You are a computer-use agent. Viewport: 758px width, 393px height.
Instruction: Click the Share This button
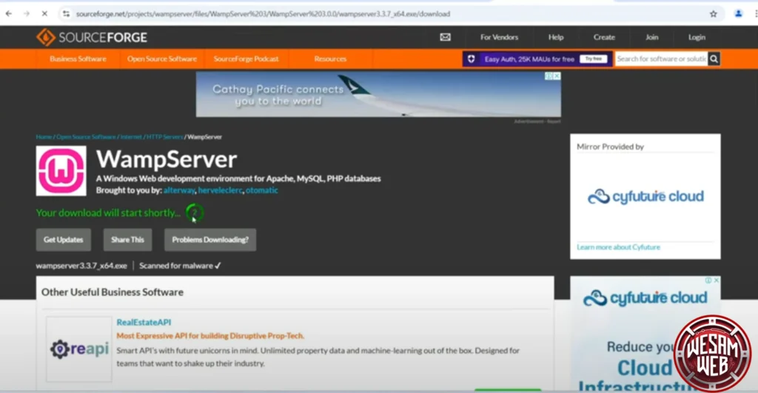127,240
